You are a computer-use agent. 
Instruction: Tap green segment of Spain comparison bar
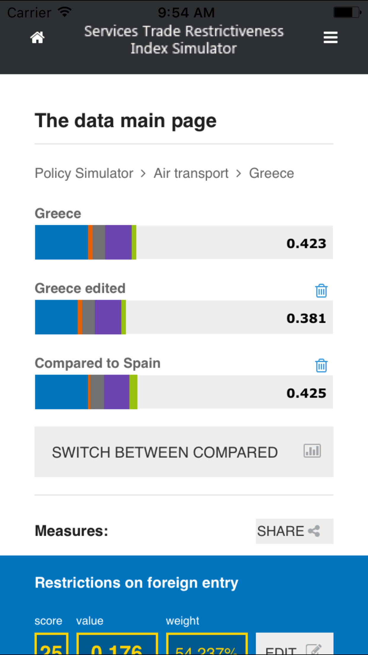point(133,392)
